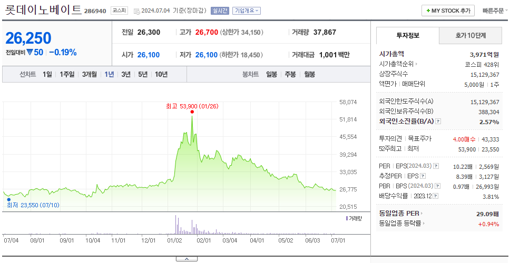The image size is (510, 263).
Task: Click the current price 26,250
Action: 28,38
